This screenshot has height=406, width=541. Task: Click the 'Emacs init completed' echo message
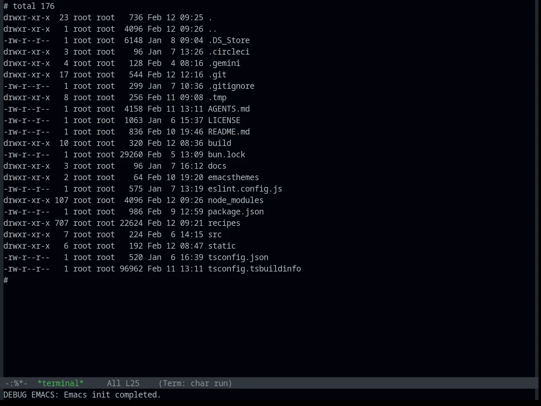pos(112,395)
